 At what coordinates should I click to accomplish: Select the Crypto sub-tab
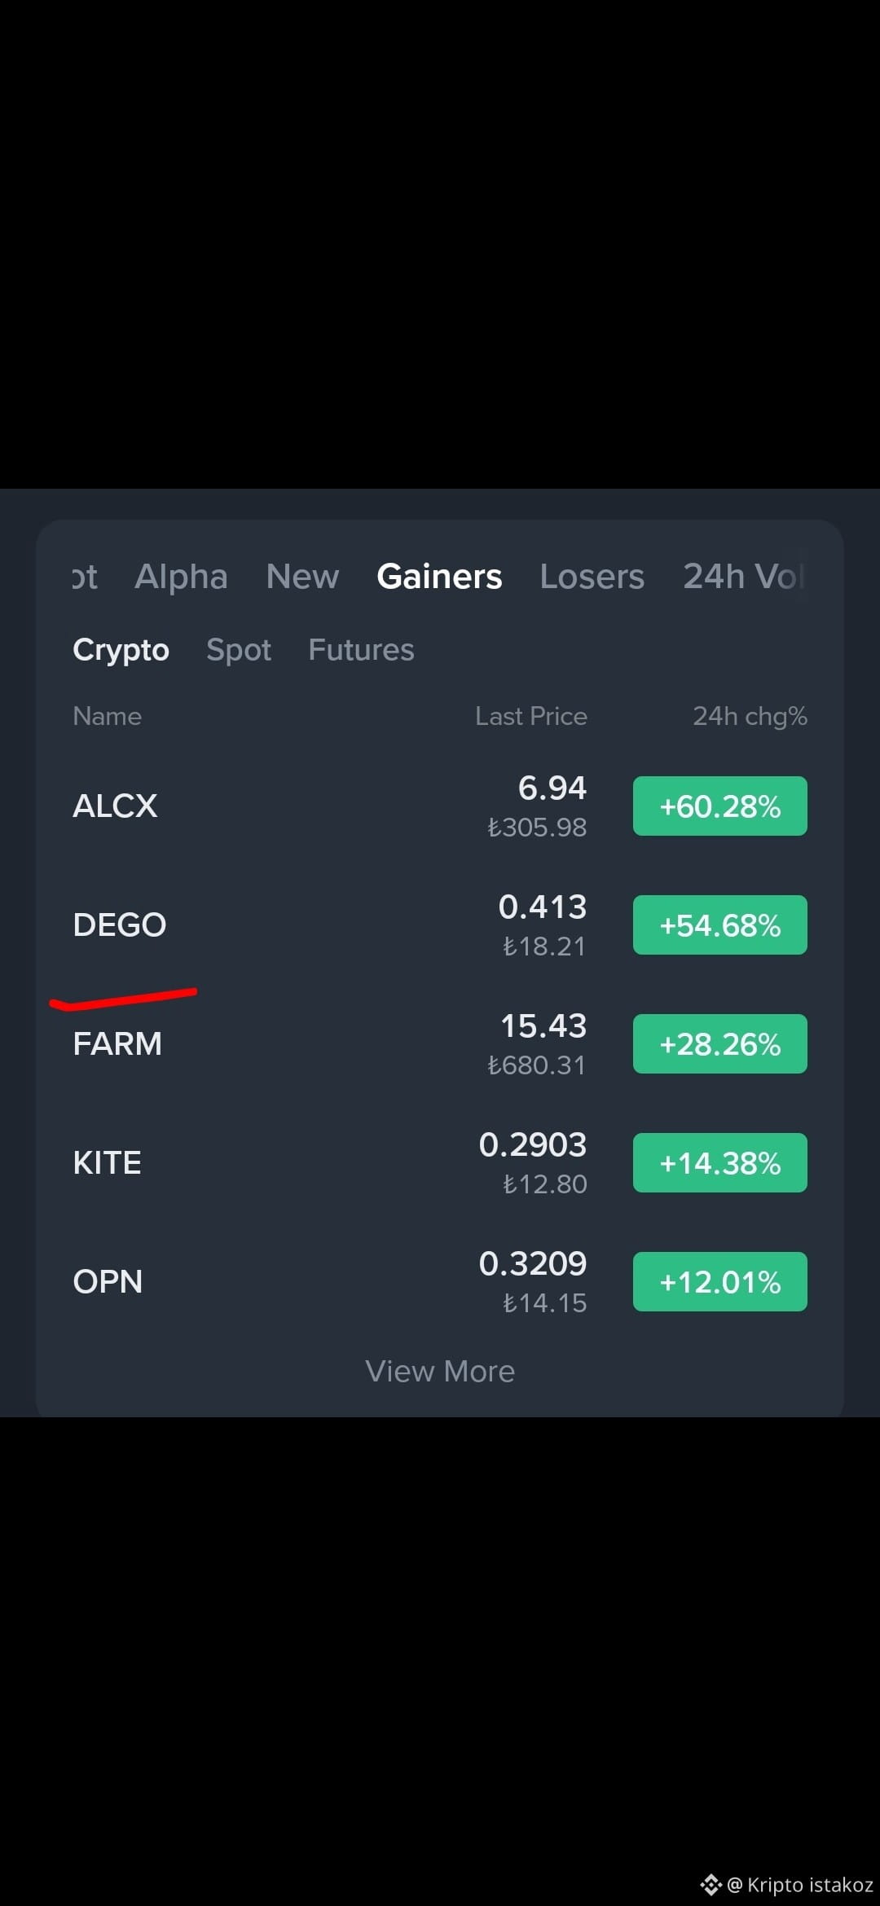(121, 650)
